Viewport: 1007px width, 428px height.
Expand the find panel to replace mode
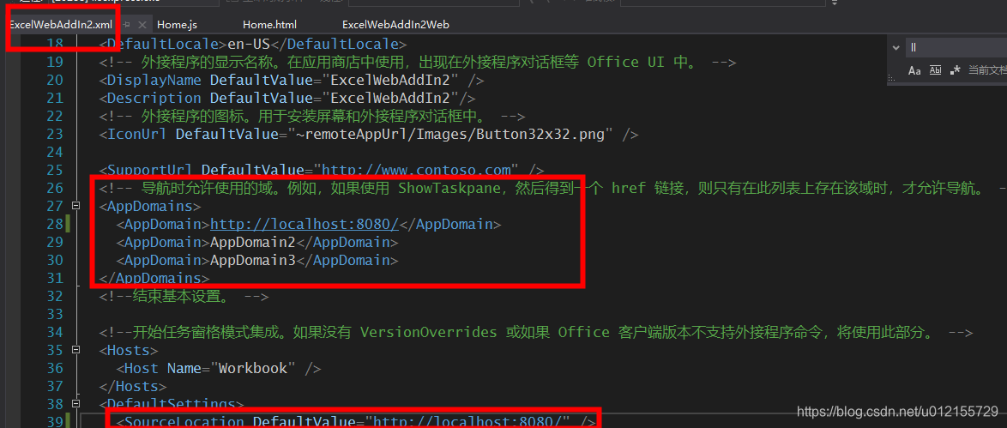tap(896, 47)
